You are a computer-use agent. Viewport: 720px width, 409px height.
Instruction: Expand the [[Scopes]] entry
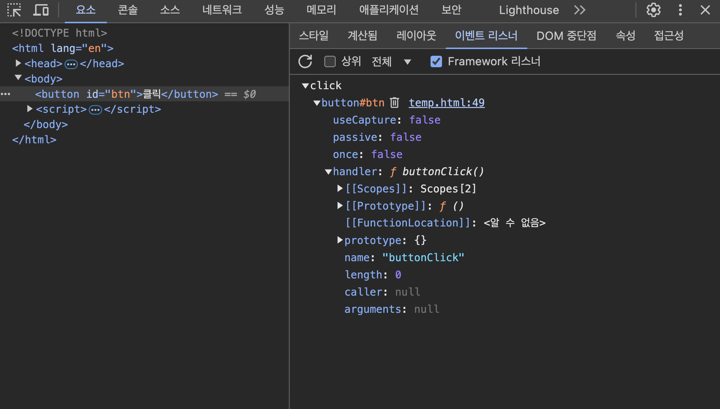point(340,189)
